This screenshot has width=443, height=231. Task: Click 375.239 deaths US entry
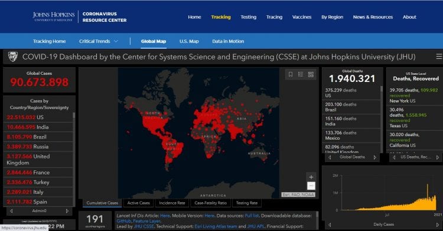pos(351,93)
